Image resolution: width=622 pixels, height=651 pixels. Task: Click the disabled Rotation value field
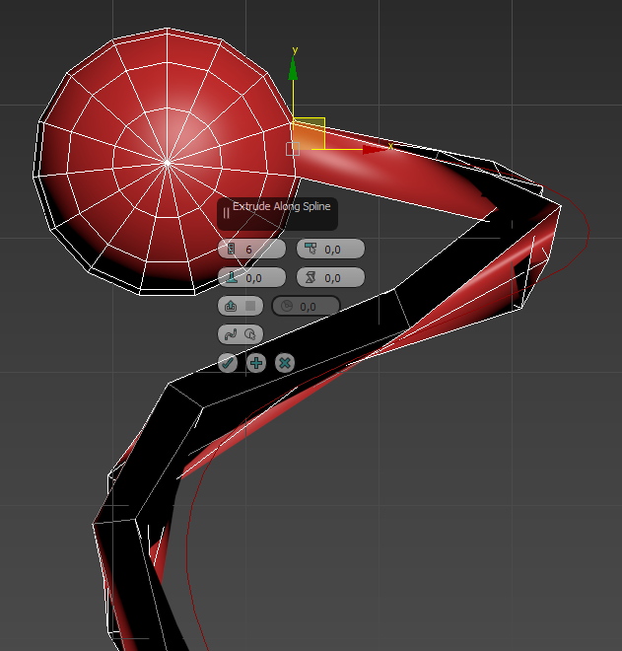pyautogui.click(x=306, y=307)
